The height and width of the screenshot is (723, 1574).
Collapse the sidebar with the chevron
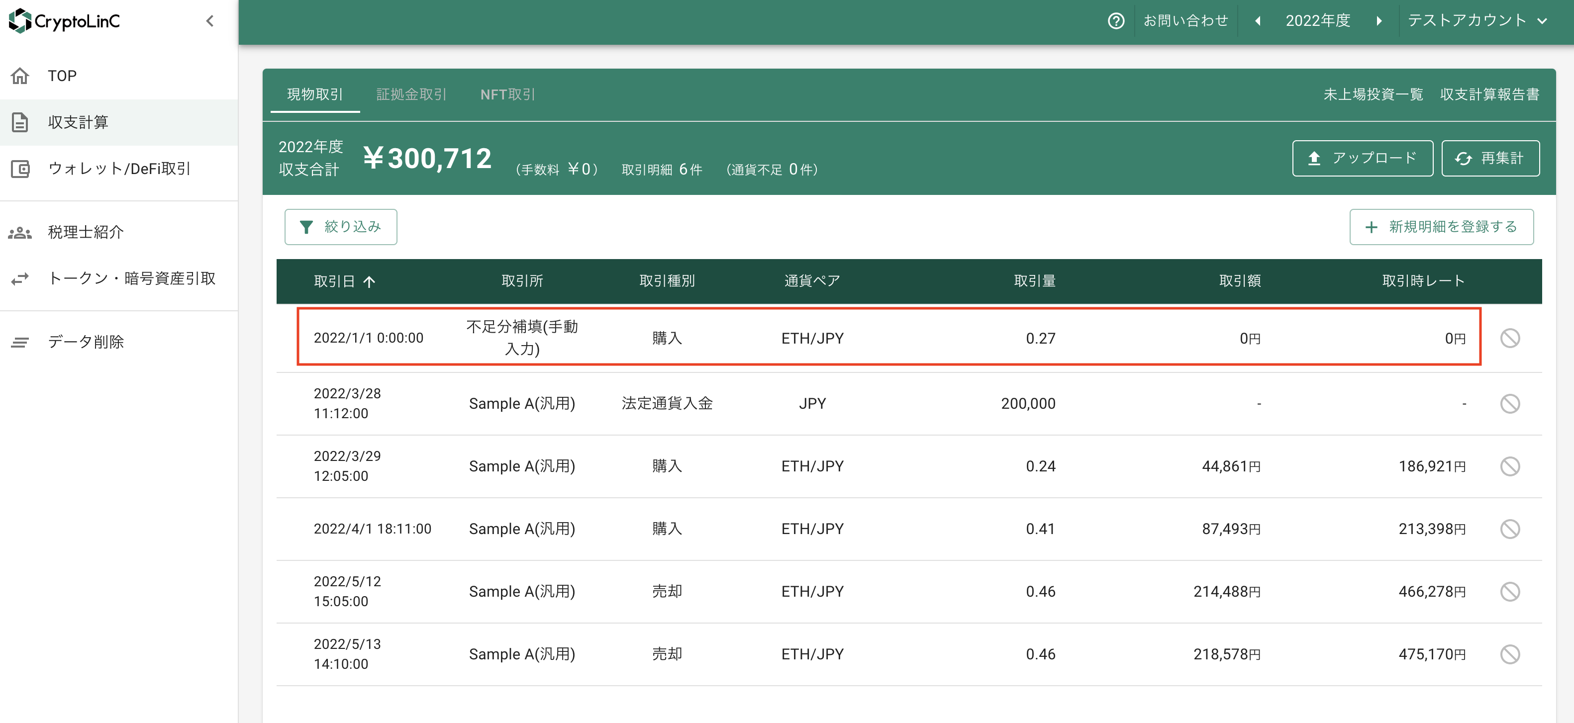pos(209,21)
